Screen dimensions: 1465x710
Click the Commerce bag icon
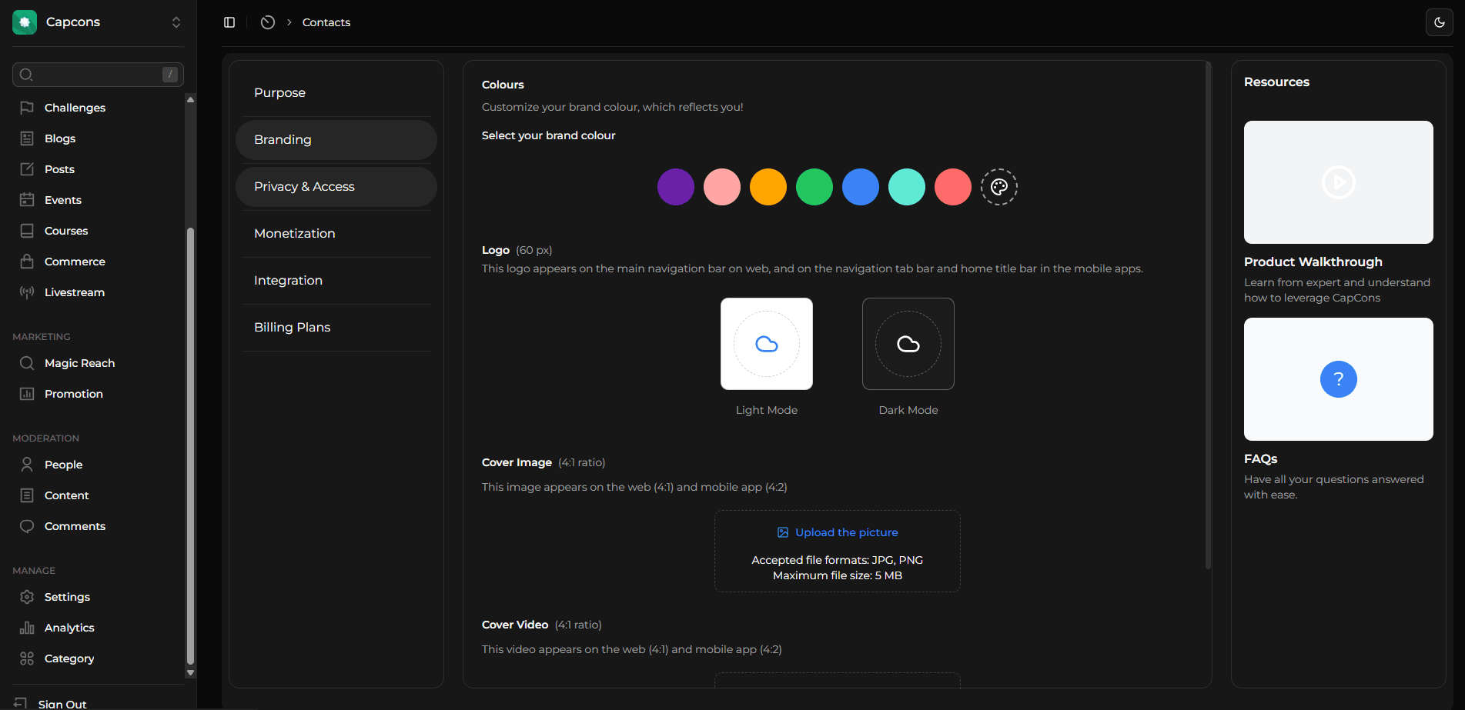tap(27, 262)
